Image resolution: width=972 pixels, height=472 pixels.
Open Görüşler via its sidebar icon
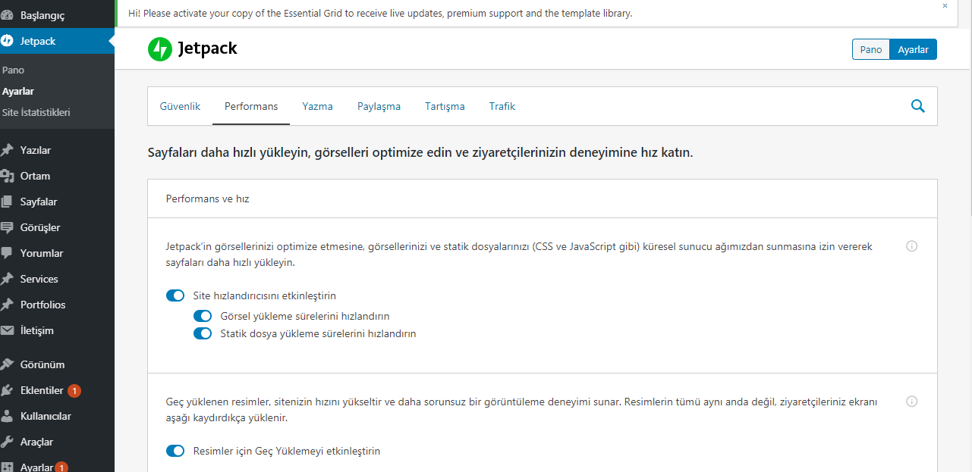[x=8, y=227]
